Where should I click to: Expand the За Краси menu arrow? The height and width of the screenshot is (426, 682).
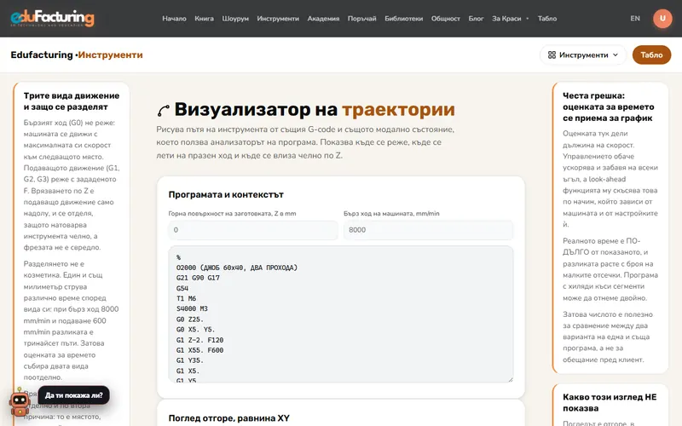click(527, 19)
